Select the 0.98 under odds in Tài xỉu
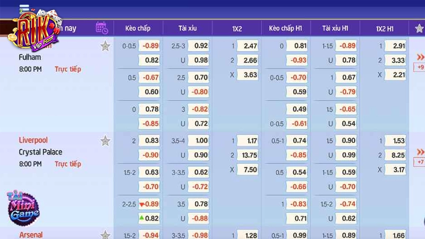 [198, 60]
